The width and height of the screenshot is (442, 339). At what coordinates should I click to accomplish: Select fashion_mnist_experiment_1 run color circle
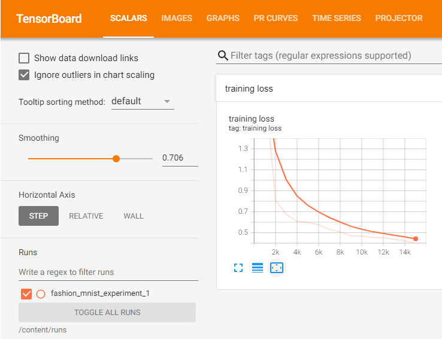point(41,294)
